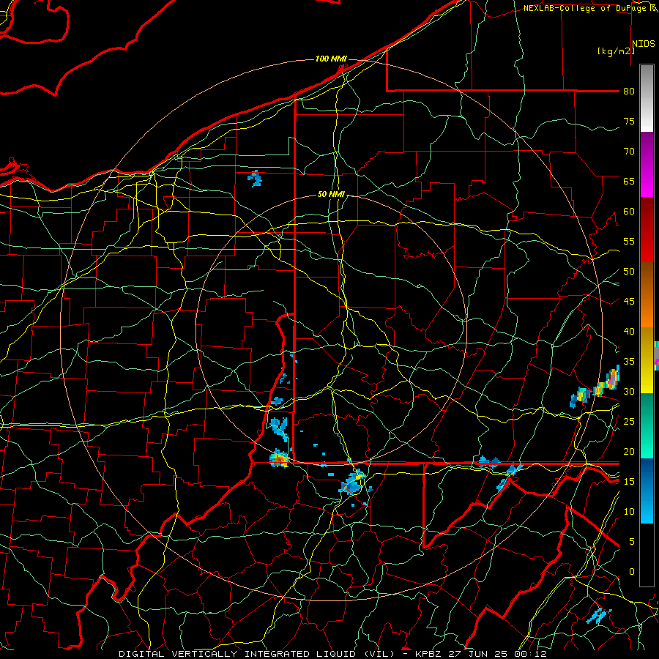The width and height of the screenshot is (659, 659).
Task: Click the legend value 10
Action: point(629,512)
